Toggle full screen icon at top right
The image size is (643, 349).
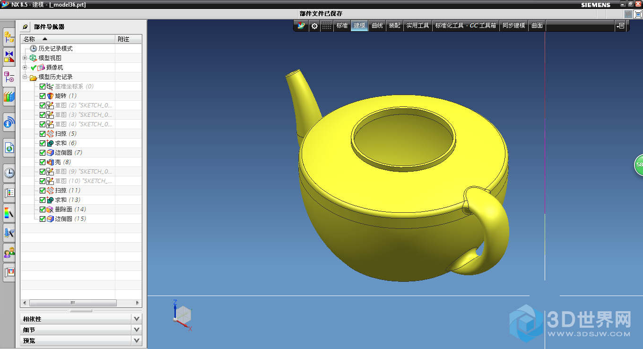point(638,14)
